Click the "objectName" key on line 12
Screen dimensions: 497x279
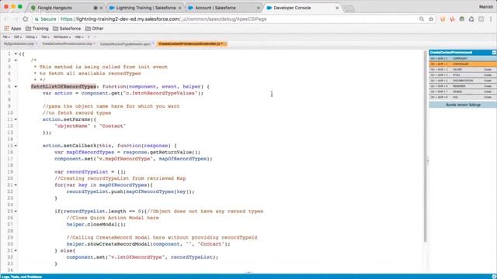[72, 126]
